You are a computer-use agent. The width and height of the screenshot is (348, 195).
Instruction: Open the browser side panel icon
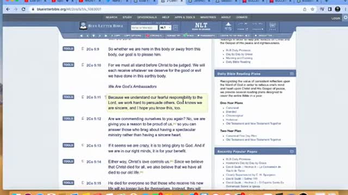point(330,9)
